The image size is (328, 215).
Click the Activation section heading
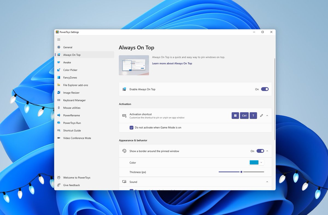pos(125,104)
